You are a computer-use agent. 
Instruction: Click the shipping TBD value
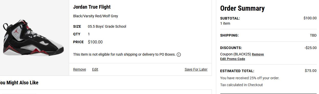(313, 35)
